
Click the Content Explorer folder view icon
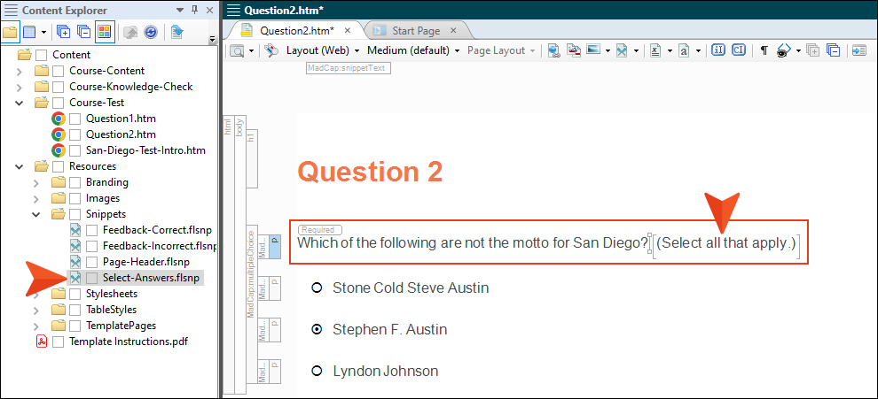[x=10, y=32]
